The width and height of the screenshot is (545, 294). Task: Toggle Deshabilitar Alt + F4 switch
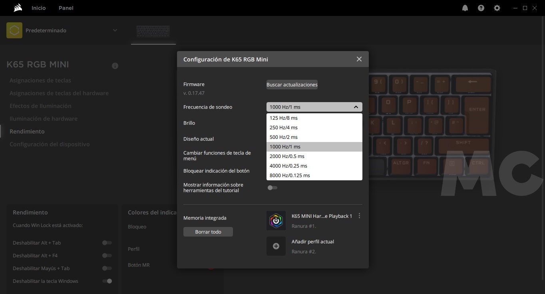pos(107,255)
